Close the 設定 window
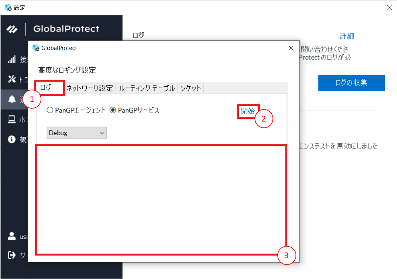The width and height of the screenshot is (397, 279). pyautogui.click(x=390, y=8)
